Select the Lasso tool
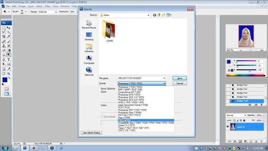Screen dimensions: 268x151 click(x=4, y=32)
